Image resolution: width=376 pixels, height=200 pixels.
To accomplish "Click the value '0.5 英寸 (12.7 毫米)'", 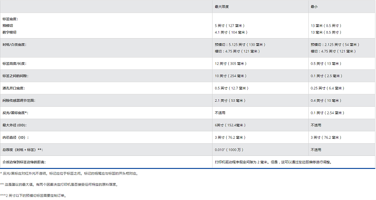I will (232, 88).
